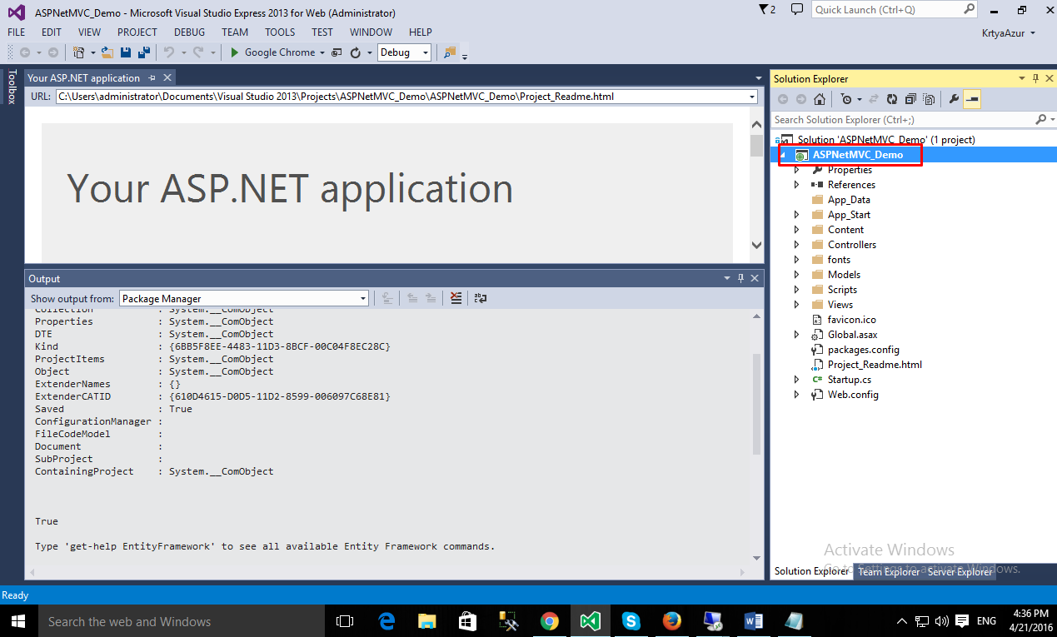Click the New Project toolbar icon
Screen dimensions: 1057x637
(x=79, y=52)
